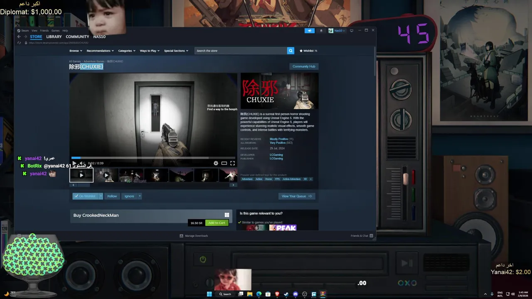Click the Ignore button
532x299 pixels.
point(129,196)
